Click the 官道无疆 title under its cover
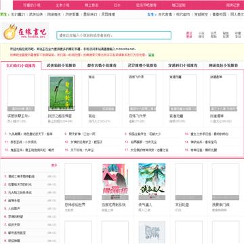Viewport: 244px width, 244px height. pyautogui.click(x=176, y=116)
